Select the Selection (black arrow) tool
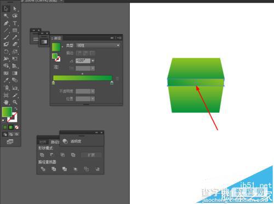 click(x=6, y=9)
